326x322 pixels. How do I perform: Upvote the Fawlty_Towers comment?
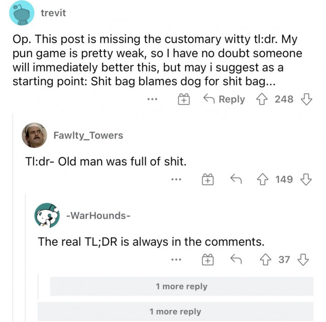(x=263, y=179)
